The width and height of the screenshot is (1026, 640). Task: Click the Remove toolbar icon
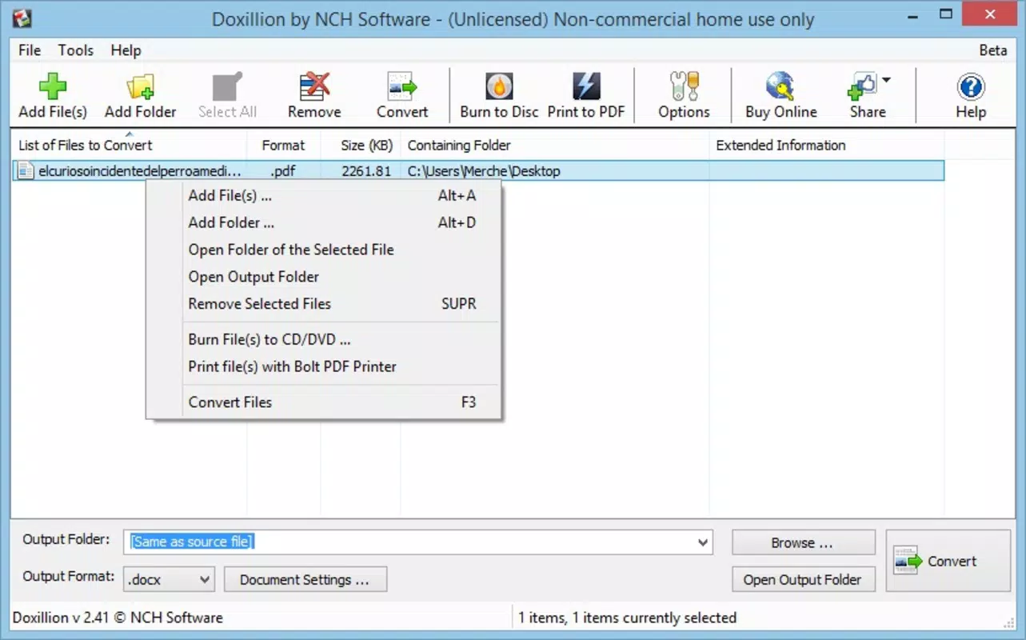[x=314, y=86]
